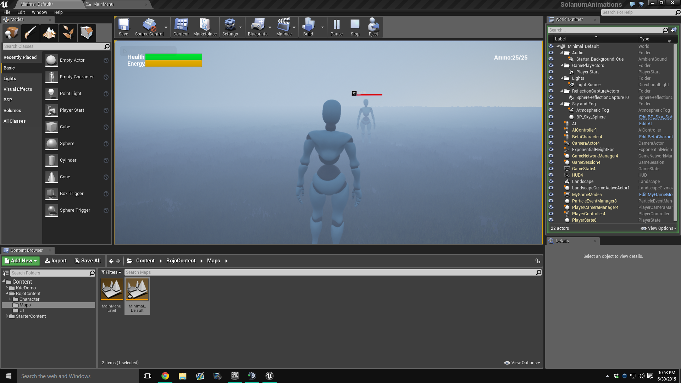
Task: Hide the Player Start actor
Action: click(x=551, y=72)
